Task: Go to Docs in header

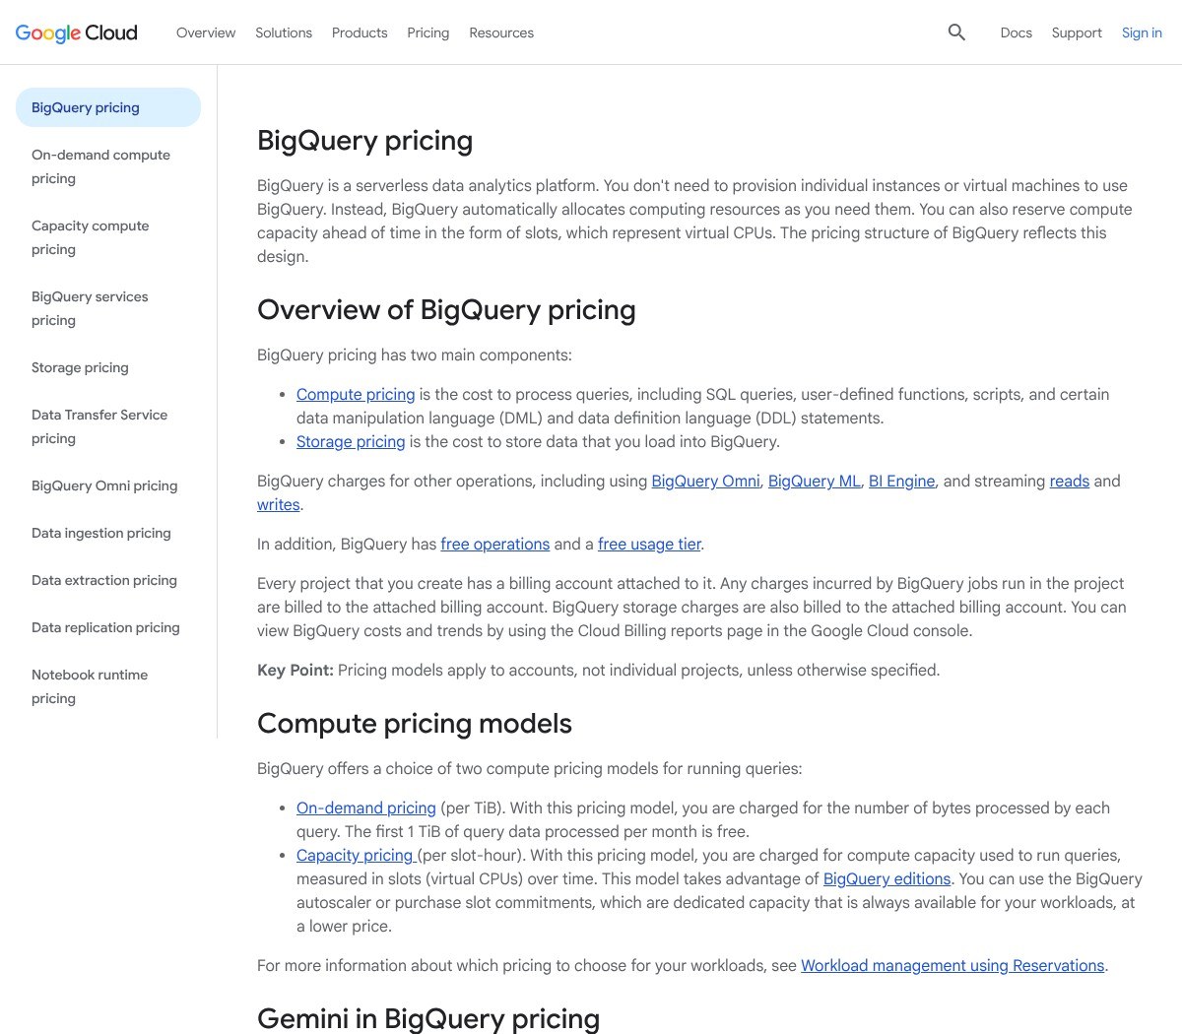Action: pos(1016,32)
